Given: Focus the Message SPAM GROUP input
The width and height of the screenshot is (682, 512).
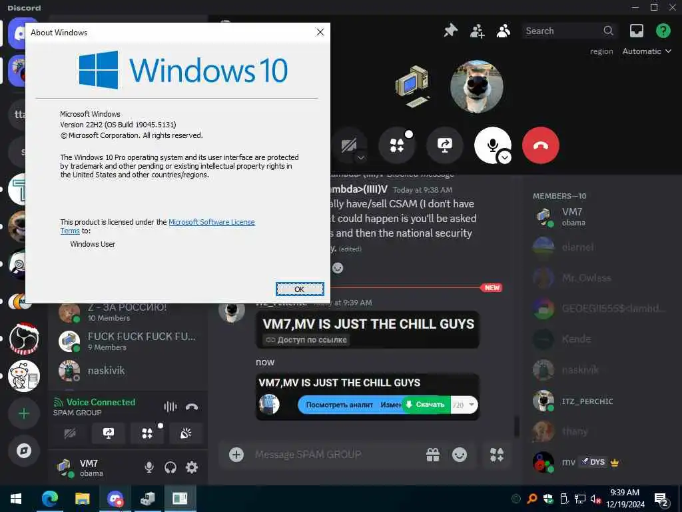Looking at the screenshot, I should pos(335,455).
